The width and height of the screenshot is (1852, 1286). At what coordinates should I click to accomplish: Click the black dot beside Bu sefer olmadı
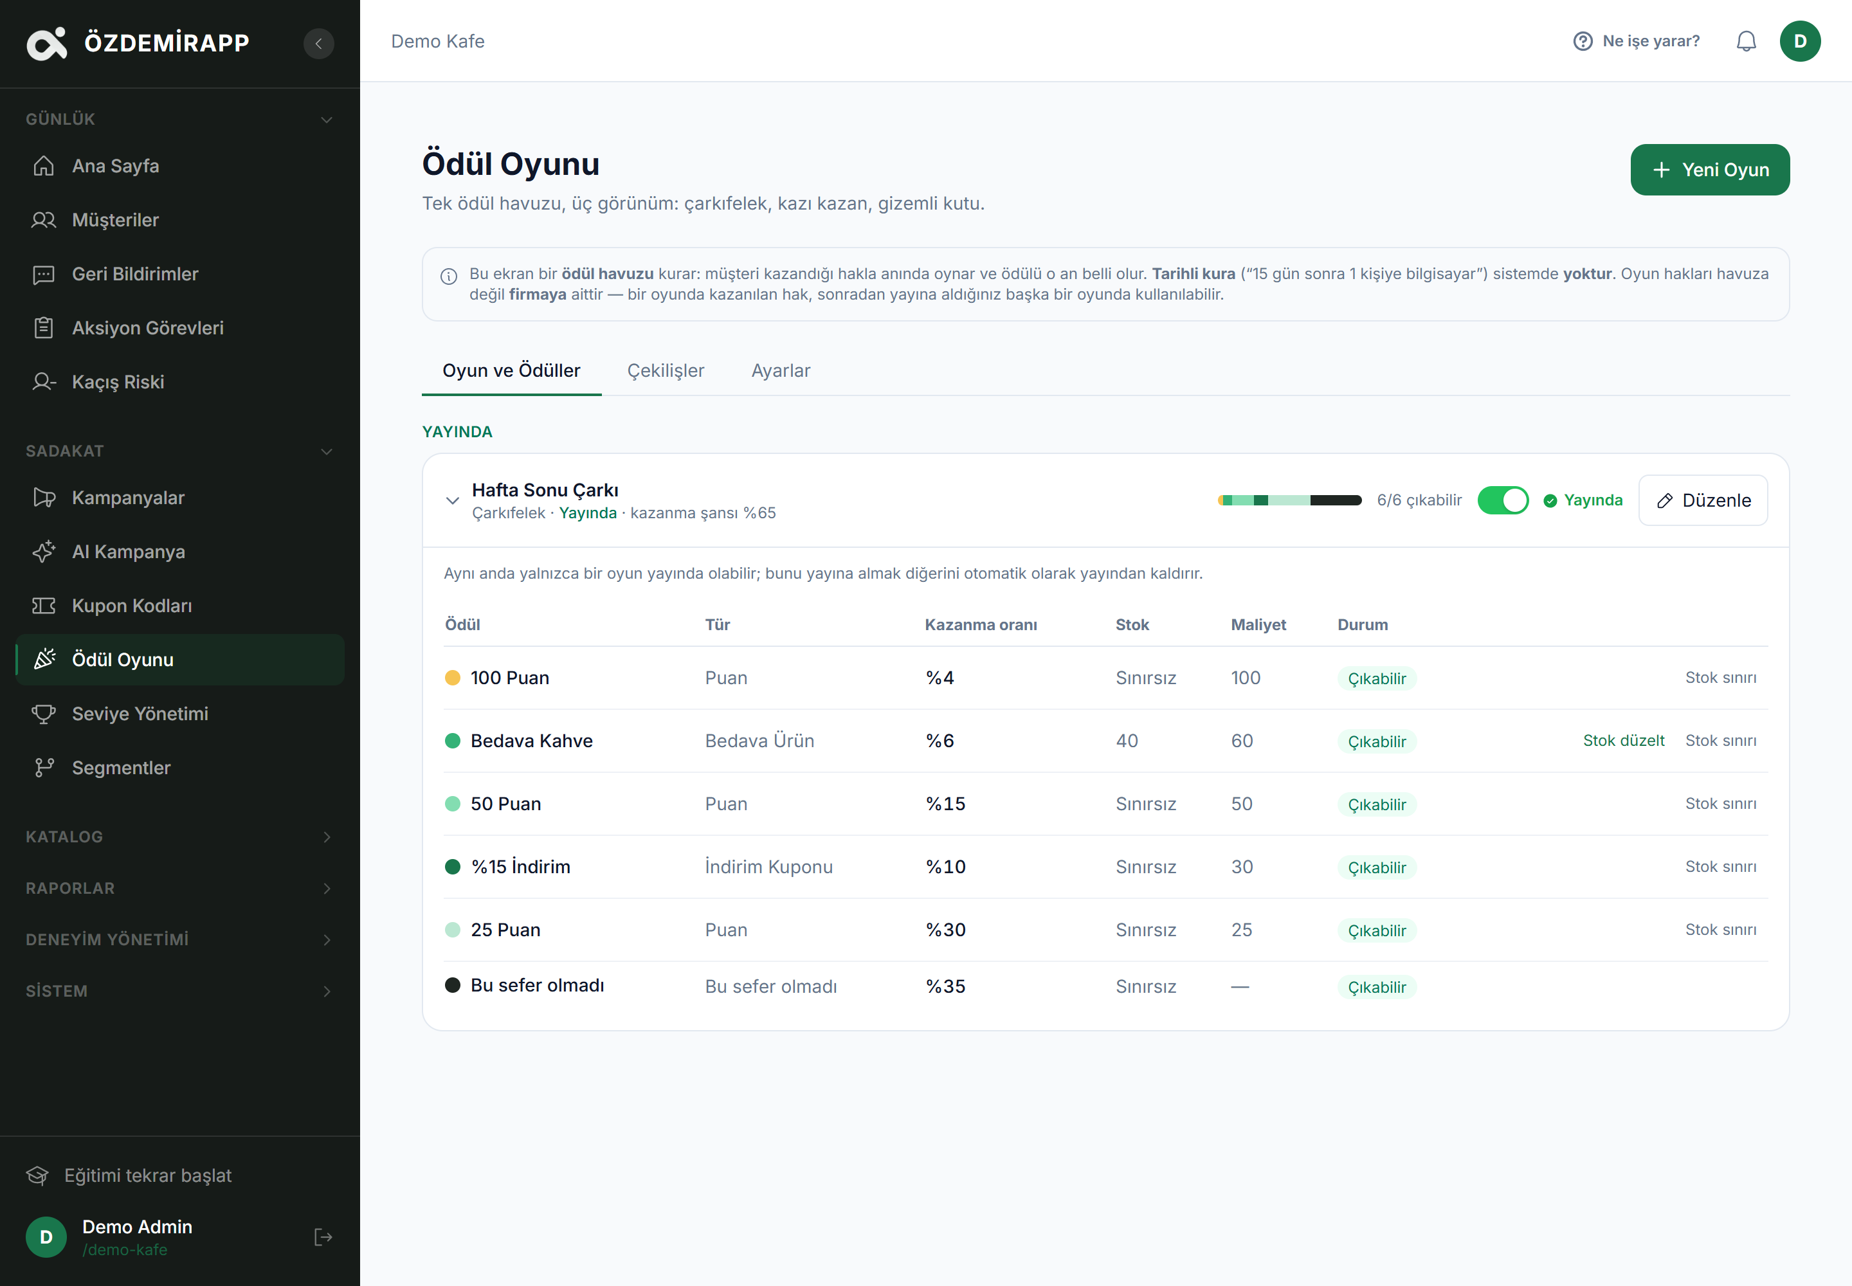coord(452,986)
